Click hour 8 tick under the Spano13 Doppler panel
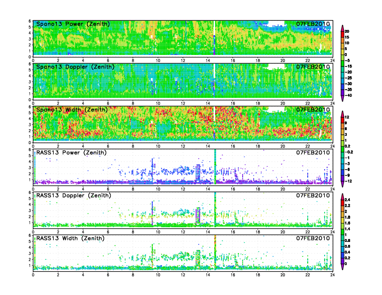The image size is (382, 295). pyautogui.click(x=133, y=103)
